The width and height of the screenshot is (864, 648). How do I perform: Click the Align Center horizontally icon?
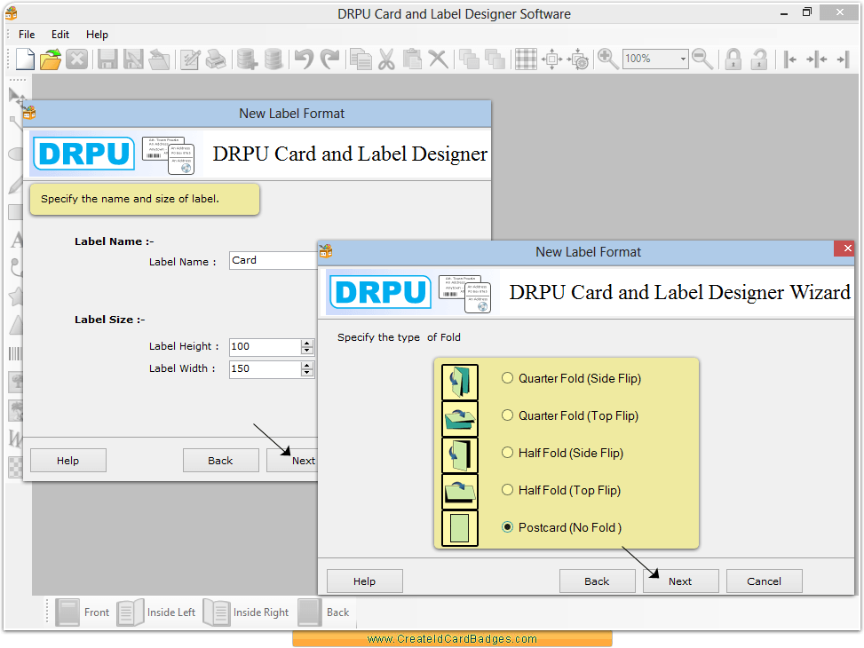(817, 59)
